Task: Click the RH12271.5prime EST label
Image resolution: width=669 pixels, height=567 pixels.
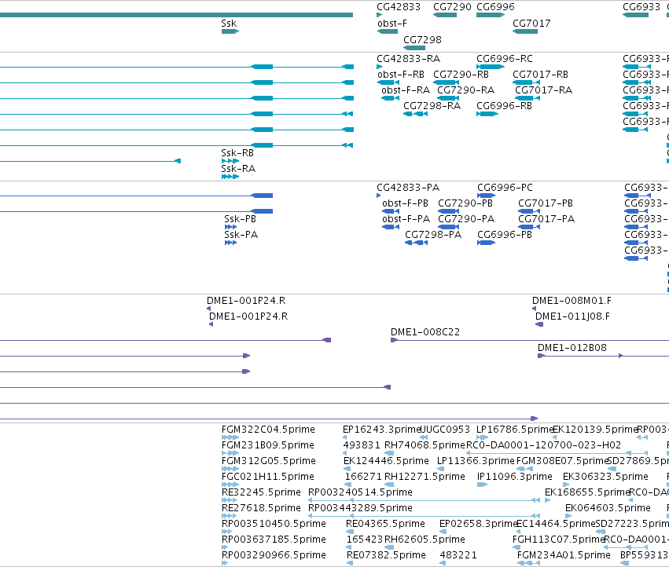Action: (425, 477)
